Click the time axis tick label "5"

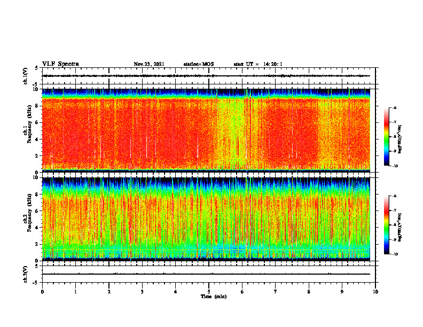[x=209, y=292]
